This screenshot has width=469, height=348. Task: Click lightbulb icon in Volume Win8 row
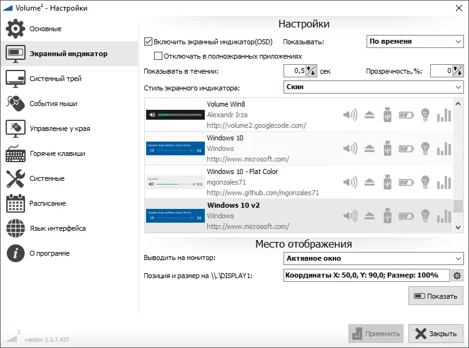425,115
